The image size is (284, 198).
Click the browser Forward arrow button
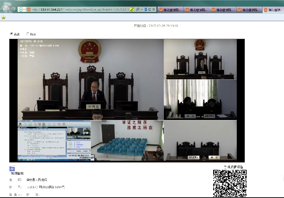13,9
